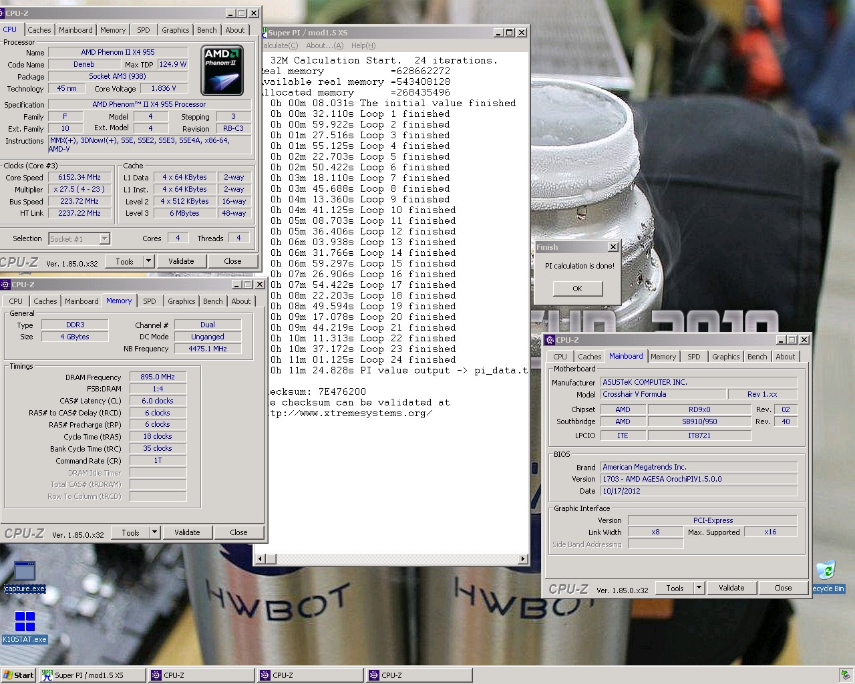Viewport: 855px width, 684px height.
Task: Open SPD tab in Mainboard CPU-Z window
Action: pyautogui.click(x=694, y=357)
